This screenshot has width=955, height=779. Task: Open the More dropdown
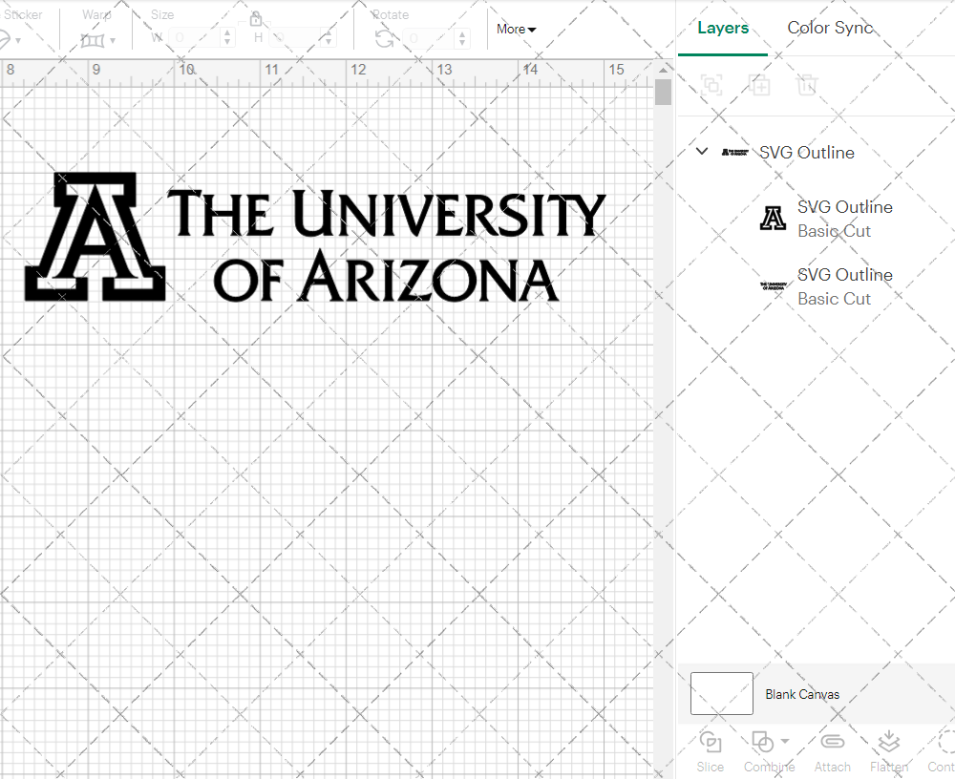pyautogui.click(x=516, y=29)
